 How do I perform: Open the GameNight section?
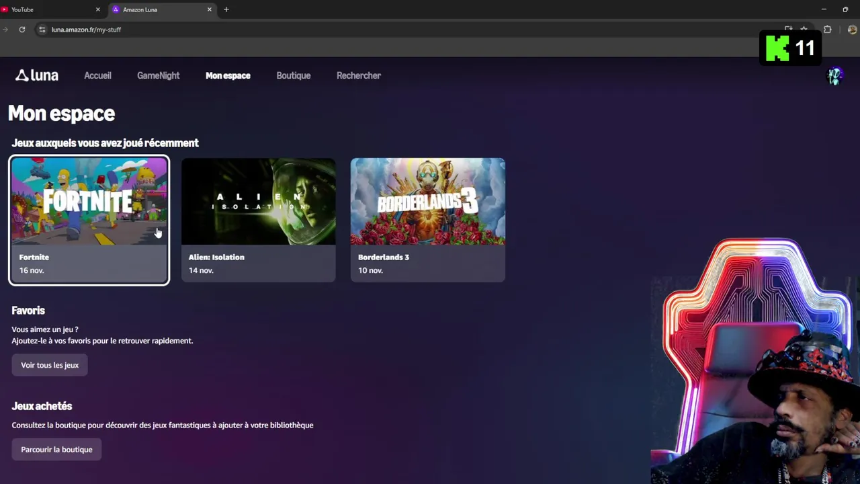(159, 75)
